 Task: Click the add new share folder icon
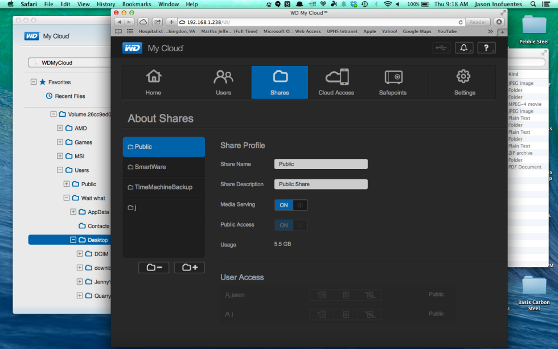tap(189, 267)
